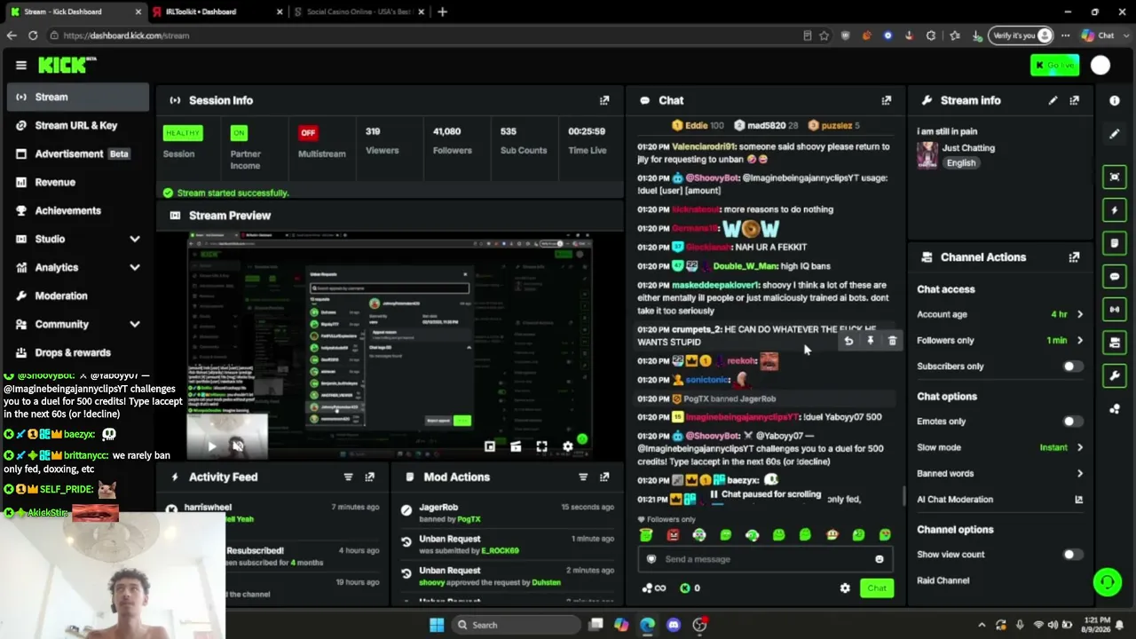Open the emoji picker in the message box
Screen dimensions: 1136x639
(880, 559)
